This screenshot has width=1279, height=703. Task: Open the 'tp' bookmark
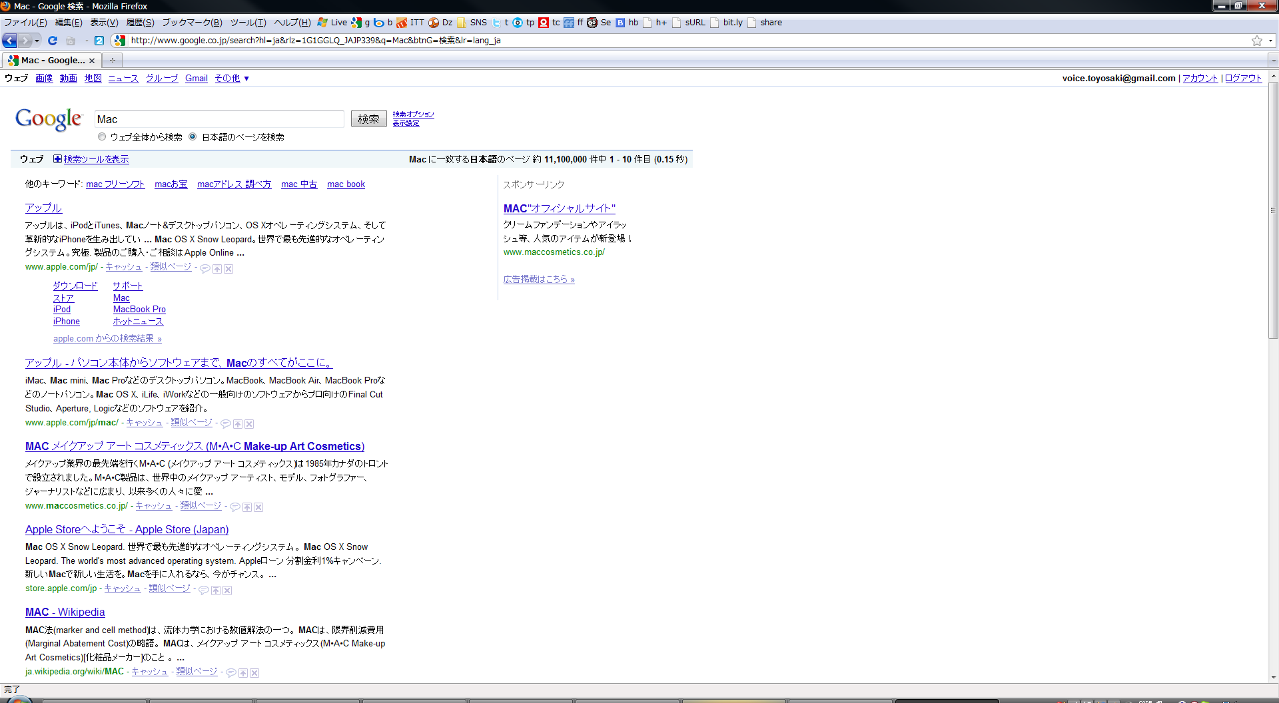coord(524,23)
